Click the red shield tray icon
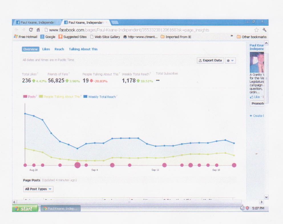This screenshot has width=283, height=224. [x=247, y=208]
